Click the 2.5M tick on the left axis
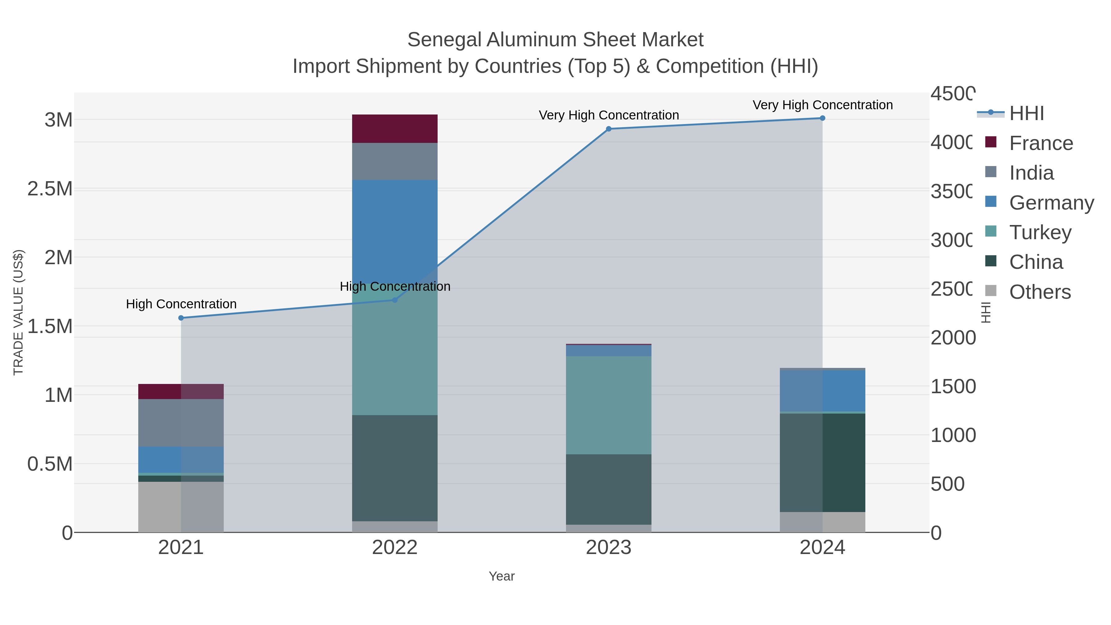Image resolution: width=1111 pixels, height=625 pixels. (x=50, y=189)
